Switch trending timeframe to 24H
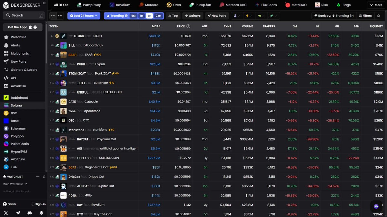Viewport: 387px width, 217px height. click(158, 16)
